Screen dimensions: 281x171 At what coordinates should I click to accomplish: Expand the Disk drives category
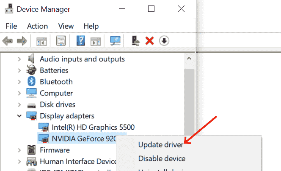pyautogui.click(x=19, y=104)
